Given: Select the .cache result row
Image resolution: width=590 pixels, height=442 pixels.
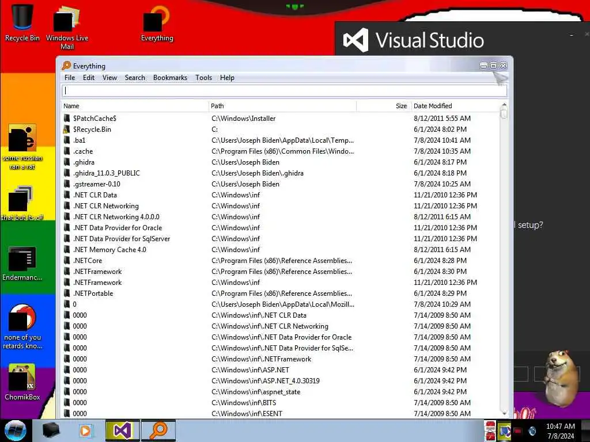Looking at the screenshot, I should (x=281, y=151).
